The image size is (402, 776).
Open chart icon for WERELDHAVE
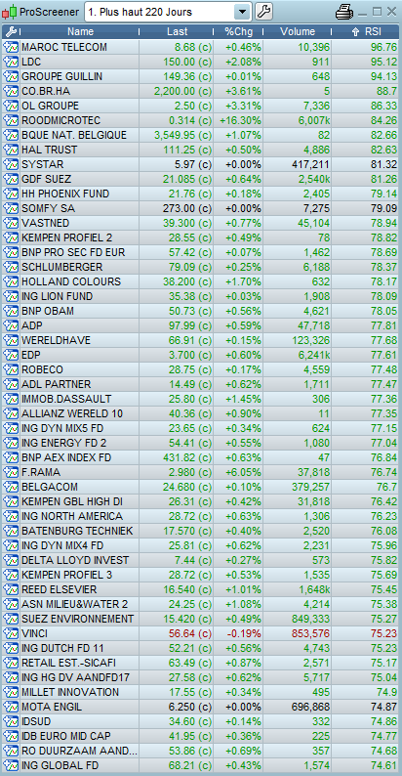coord(11,340)
